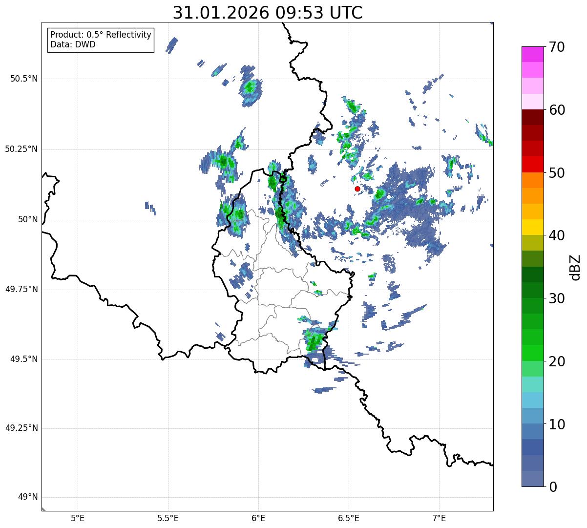Viewport: 587px width, 528px height.
Task: Click the bright red colorbar swatch above 50
Action: pyautogui.click(x=532, y=164)
